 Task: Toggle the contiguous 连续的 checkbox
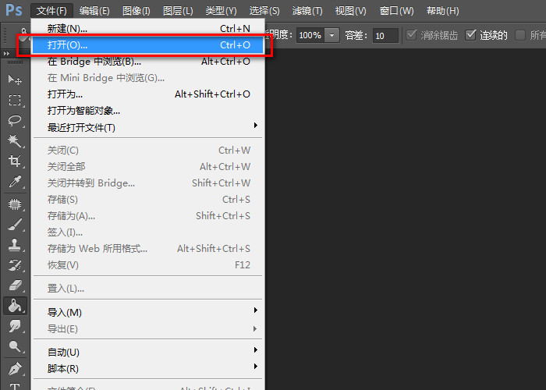pos(471,35)
